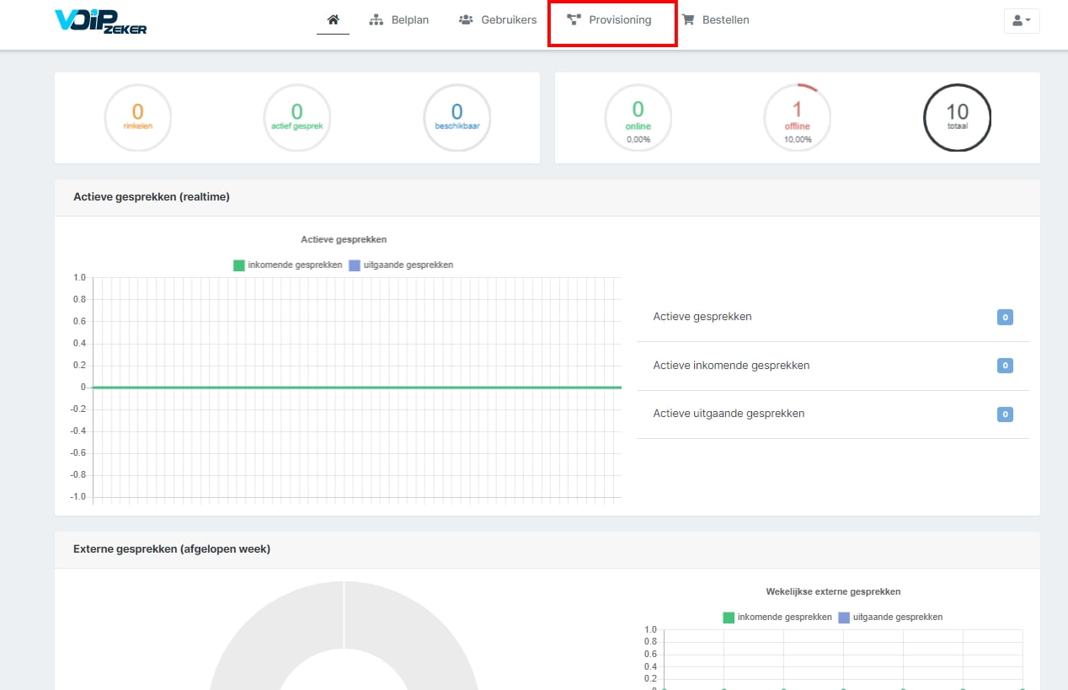Click the 'Actieve uitgaande gesprekken' row
This screenshot has width=1068, height=690.
[x=833, y=415]
